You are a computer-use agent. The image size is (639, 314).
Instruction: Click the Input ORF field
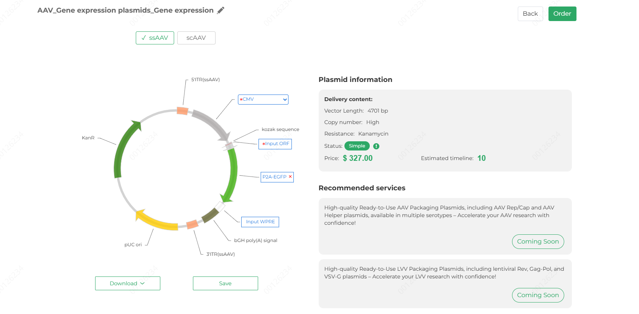tap(275, 144)
